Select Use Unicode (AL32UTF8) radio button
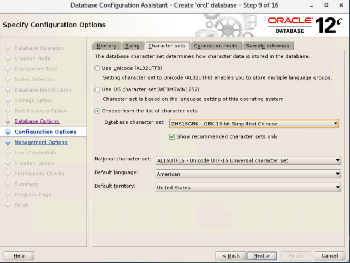 97,68
